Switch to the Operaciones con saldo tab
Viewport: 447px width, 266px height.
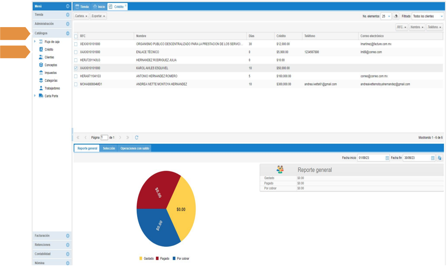(135, 148)
